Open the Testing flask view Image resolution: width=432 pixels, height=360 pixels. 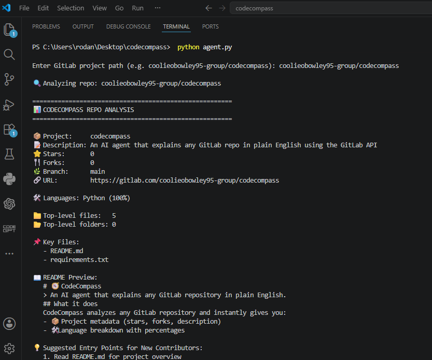pyautogui.click(x=9, y=154)
